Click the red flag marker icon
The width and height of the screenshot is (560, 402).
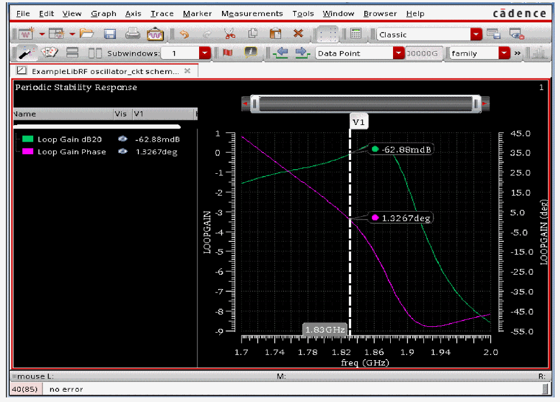(x=227, y=53)
